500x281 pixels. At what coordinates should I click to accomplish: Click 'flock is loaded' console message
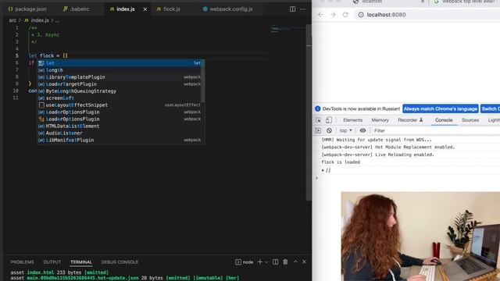click(341, 162)
